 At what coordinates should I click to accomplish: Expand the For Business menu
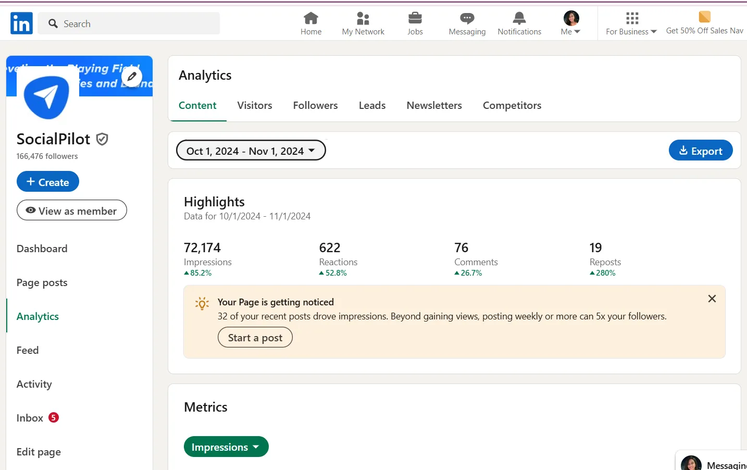pos(631,24)
